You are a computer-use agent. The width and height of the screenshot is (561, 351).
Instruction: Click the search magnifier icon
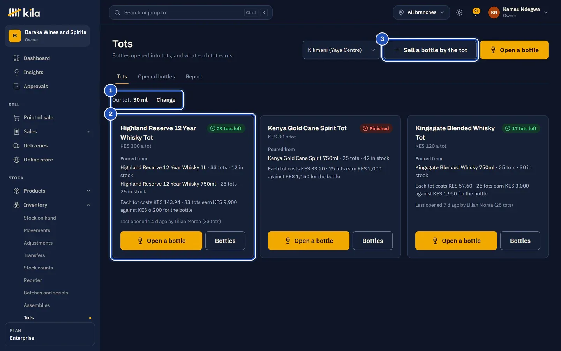pyautogui.click(x=117, y=12)
